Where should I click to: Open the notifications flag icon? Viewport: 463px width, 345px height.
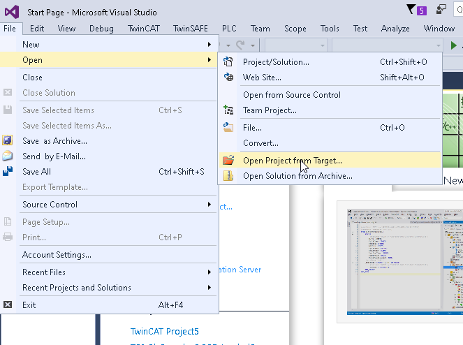click(411, 10)
